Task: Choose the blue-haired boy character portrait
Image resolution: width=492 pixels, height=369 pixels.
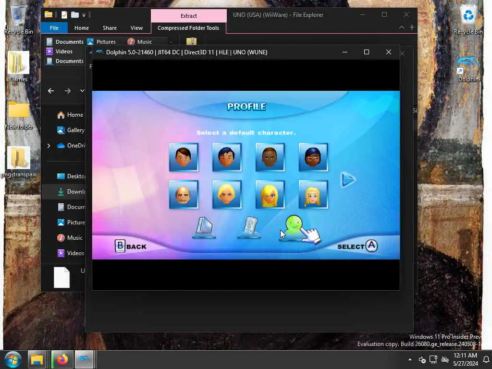Action: click(x=227, y=157)
